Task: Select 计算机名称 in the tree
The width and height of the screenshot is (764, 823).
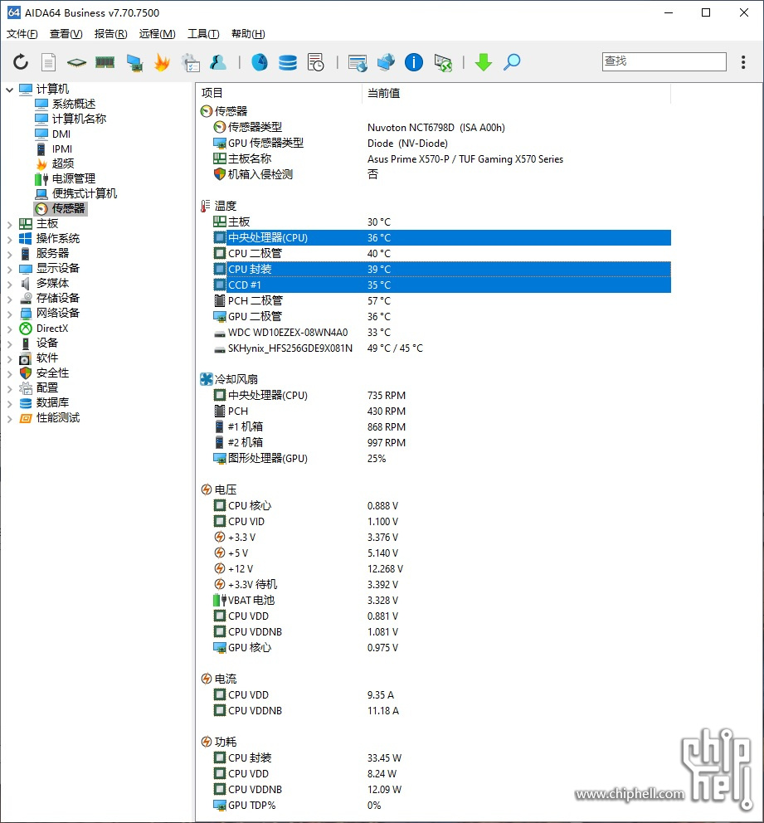Action: (x=79, y=119)
